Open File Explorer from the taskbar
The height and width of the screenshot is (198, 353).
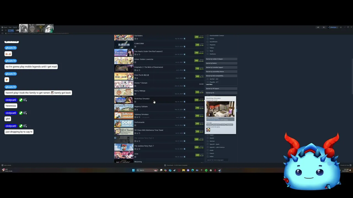pos(183,170)
